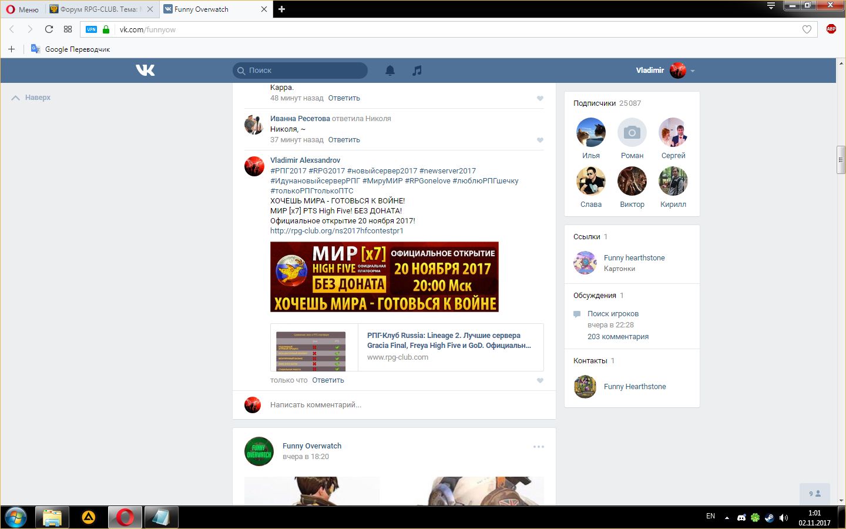The height and width of the screenshot is (529, 846).
Task: Open the link preview thumbnail image
Action: (x=311, y=351)
